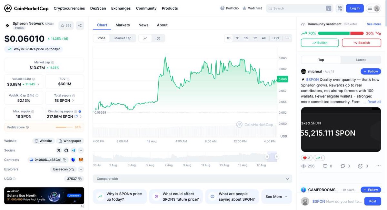Select the line chart style

(145, 38)
